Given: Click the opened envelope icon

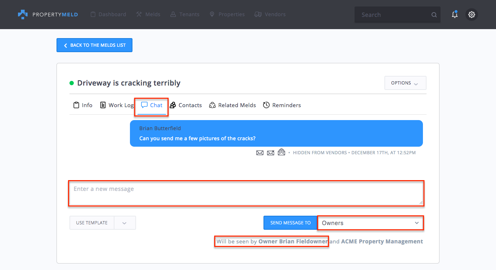Looking at the screenshot, I should click(281, 152).
